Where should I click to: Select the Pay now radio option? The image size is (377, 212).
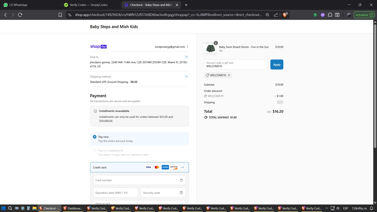[95, 137]
